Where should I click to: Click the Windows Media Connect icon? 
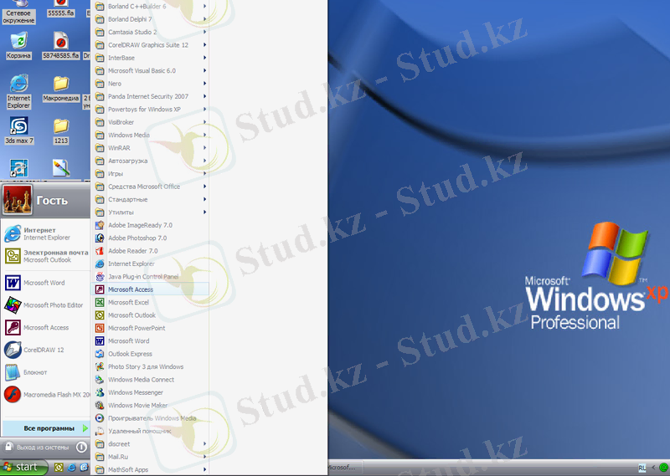click(x=100, y=379)
